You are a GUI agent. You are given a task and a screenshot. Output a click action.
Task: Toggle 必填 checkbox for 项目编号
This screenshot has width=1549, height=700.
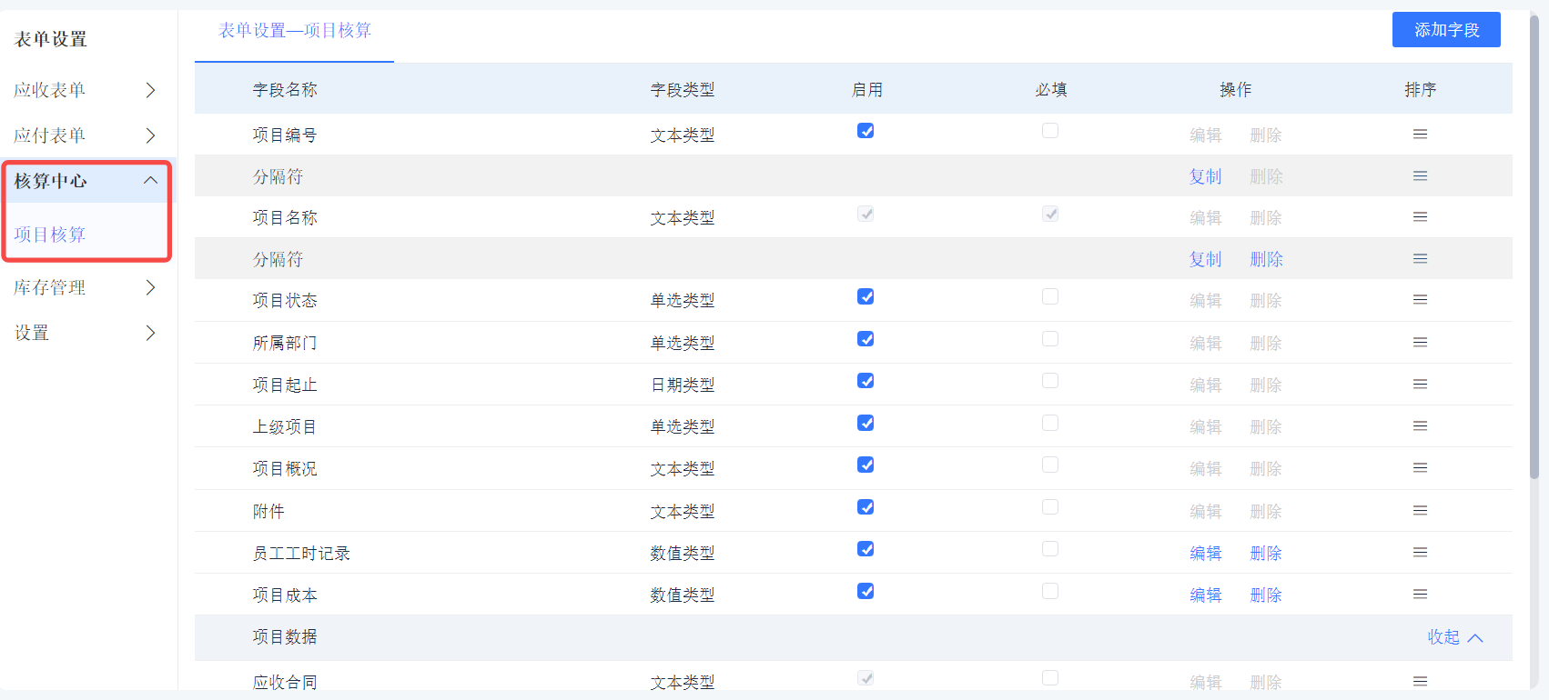1050,131
